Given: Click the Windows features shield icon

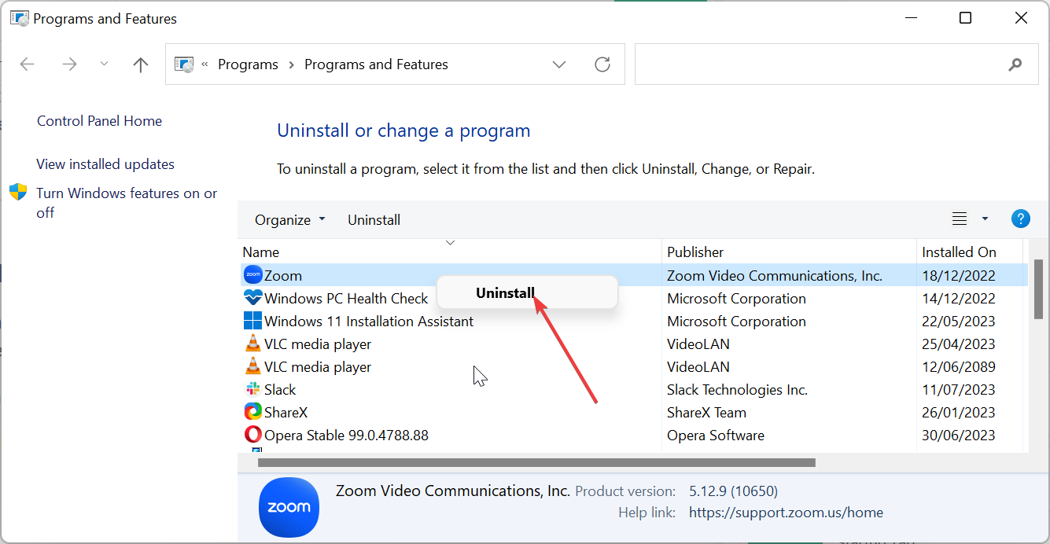Looking at the screenshot, I should tap(18, 193).
